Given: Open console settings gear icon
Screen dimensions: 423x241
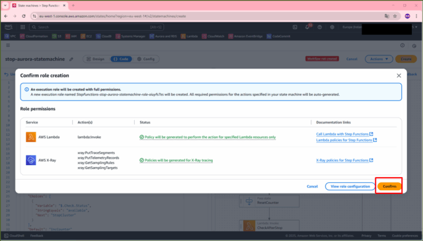Looking at the screenshot, I should tap(332, 27).
